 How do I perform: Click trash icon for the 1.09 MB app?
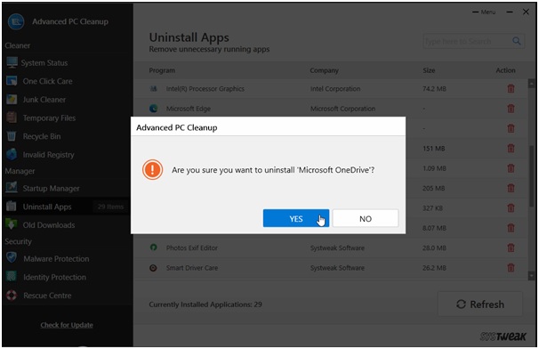tap(511, 168)
